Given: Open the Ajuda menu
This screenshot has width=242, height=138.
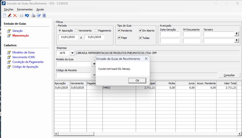Looking at the screenshot, I should coord(40,9).
